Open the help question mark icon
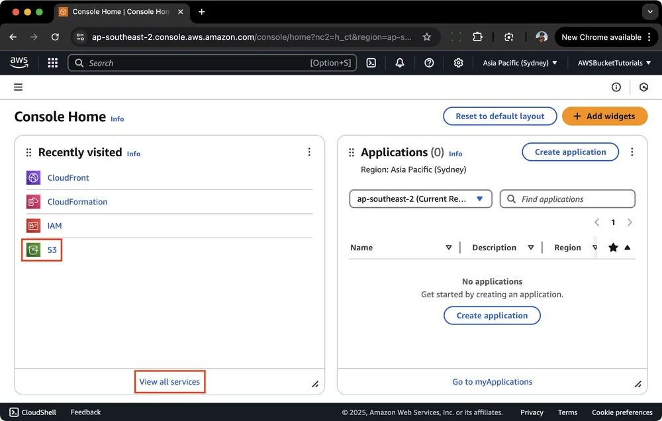 pyautogui.click(x=429, y=63)
